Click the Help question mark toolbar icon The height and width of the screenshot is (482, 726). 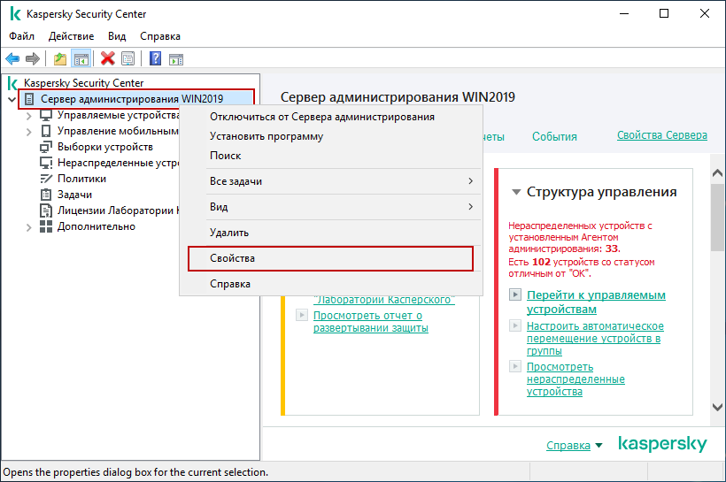[x=156, y=58]
